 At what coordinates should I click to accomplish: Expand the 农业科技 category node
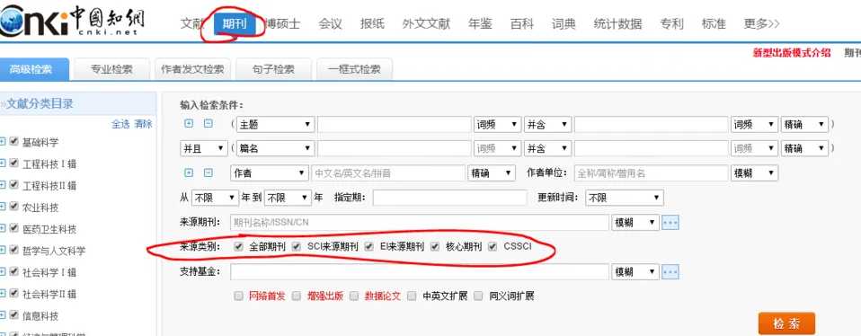(x=3, y=207)
